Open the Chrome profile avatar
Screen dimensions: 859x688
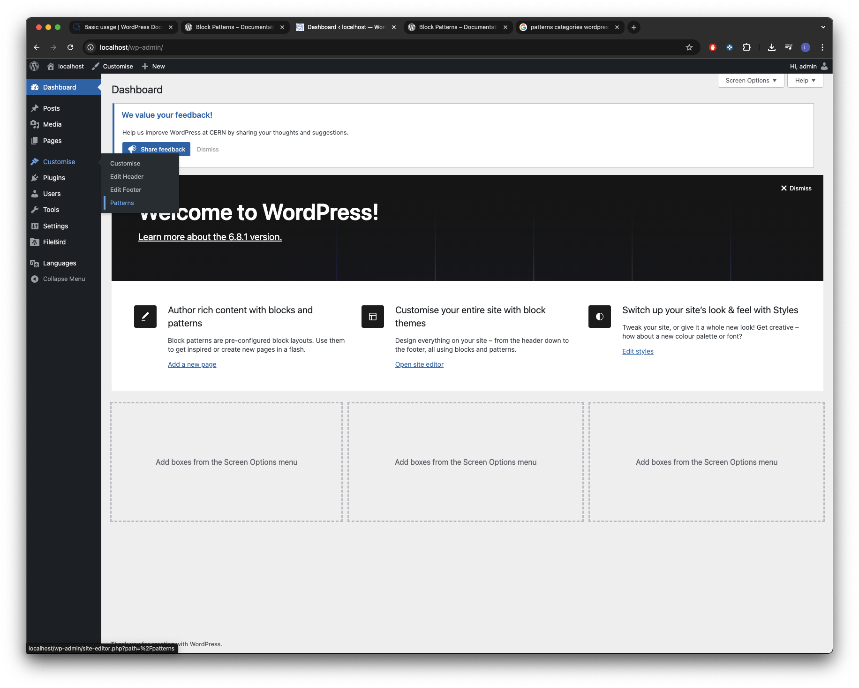[x=806, y=47]
